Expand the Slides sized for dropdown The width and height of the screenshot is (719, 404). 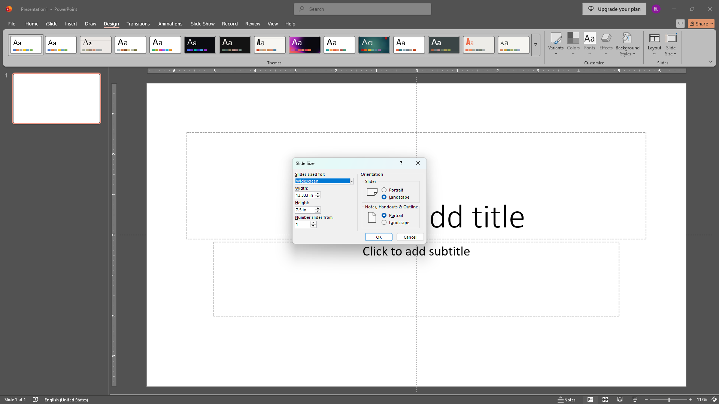[x=352, y=181]
